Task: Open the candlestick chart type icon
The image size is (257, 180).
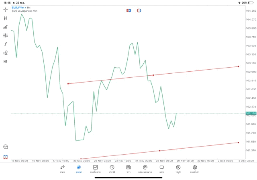Action: coord(5,18)
